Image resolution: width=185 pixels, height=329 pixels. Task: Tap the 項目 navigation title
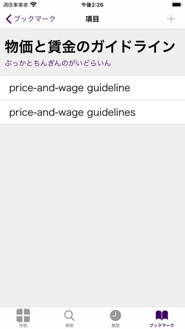[x=92, y=19]
